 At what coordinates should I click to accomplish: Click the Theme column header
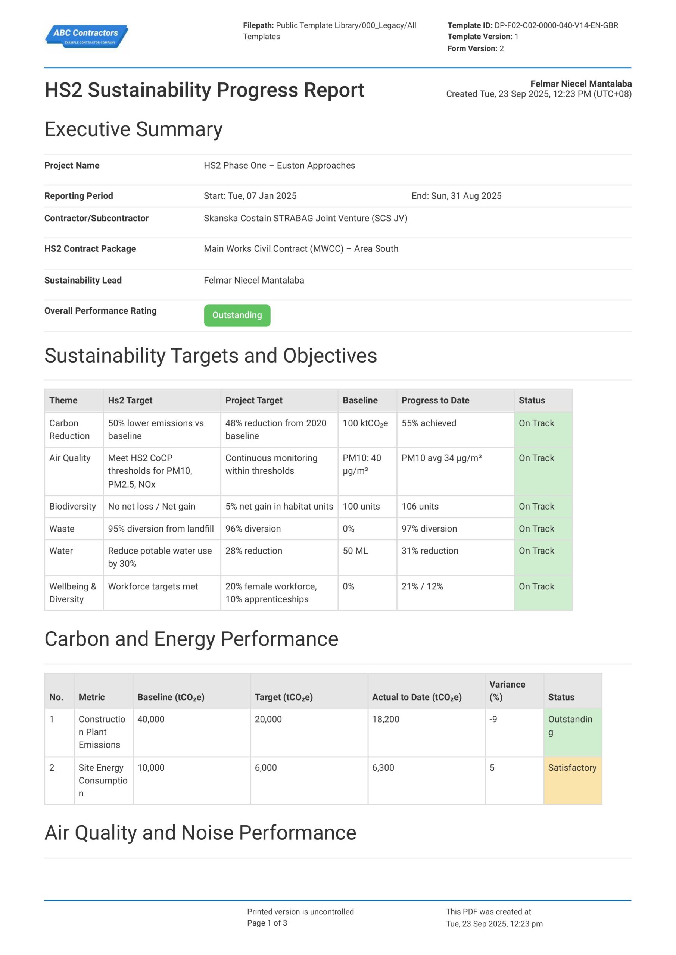[x=63, y=400]
